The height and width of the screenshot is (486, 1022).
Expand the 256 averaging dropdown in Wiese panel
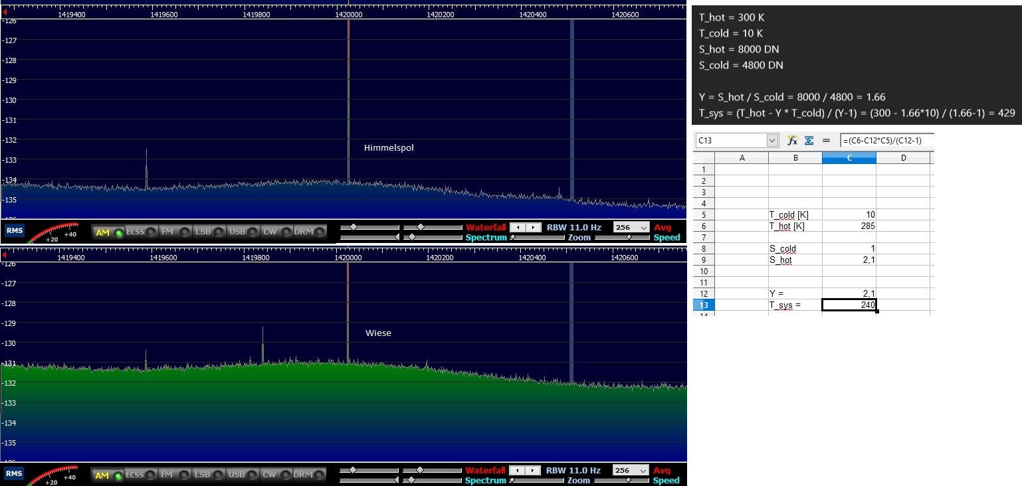click(631, 470)
